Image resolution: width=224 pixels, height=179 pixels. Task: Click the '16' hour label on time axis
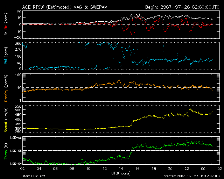pos(138,169)
